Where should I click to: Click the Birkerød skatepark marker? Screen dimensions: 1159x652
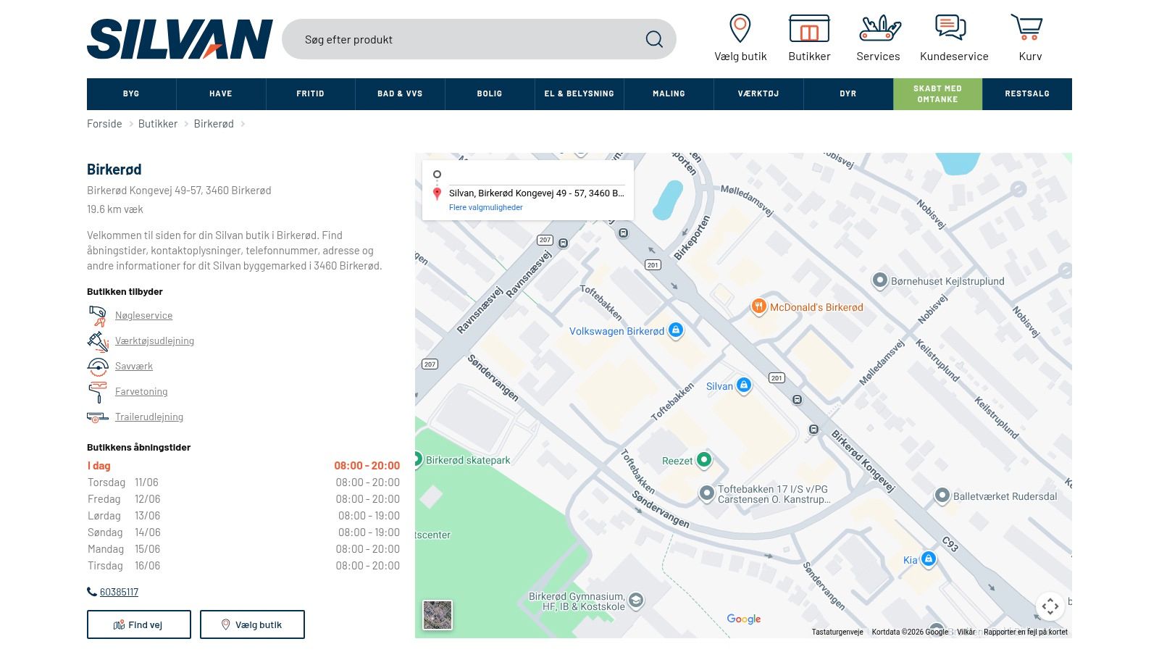point(418,459)
